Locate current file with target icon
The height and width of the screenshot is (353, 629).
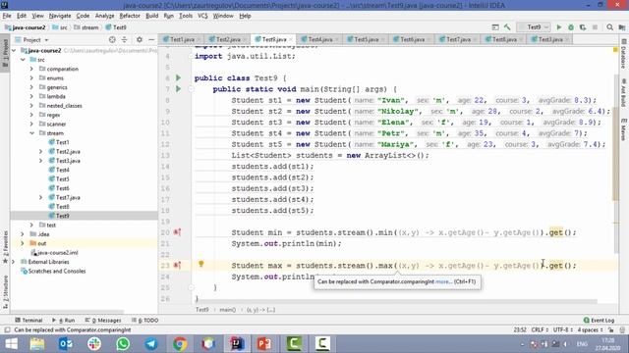pyautogui.click(x=112, y=39)
